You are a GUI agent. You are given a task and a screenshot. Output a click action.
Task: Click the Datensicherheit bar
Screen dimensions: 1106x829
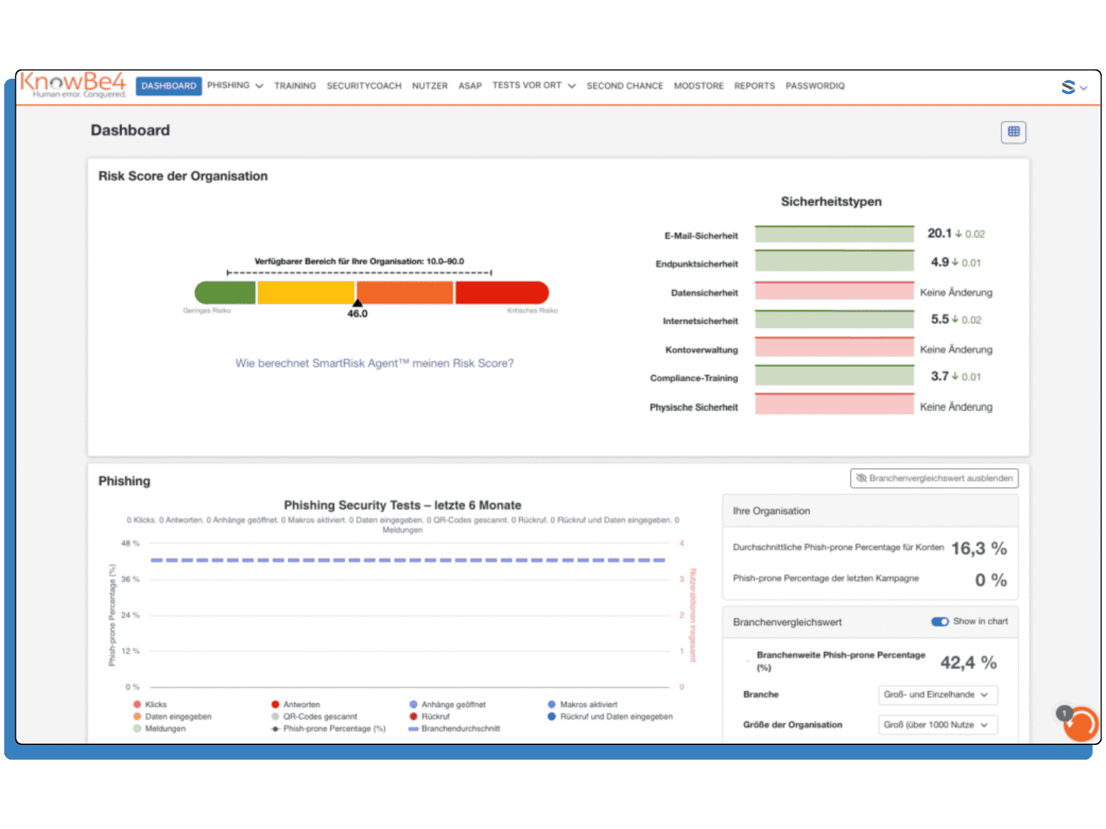(834, 290)
